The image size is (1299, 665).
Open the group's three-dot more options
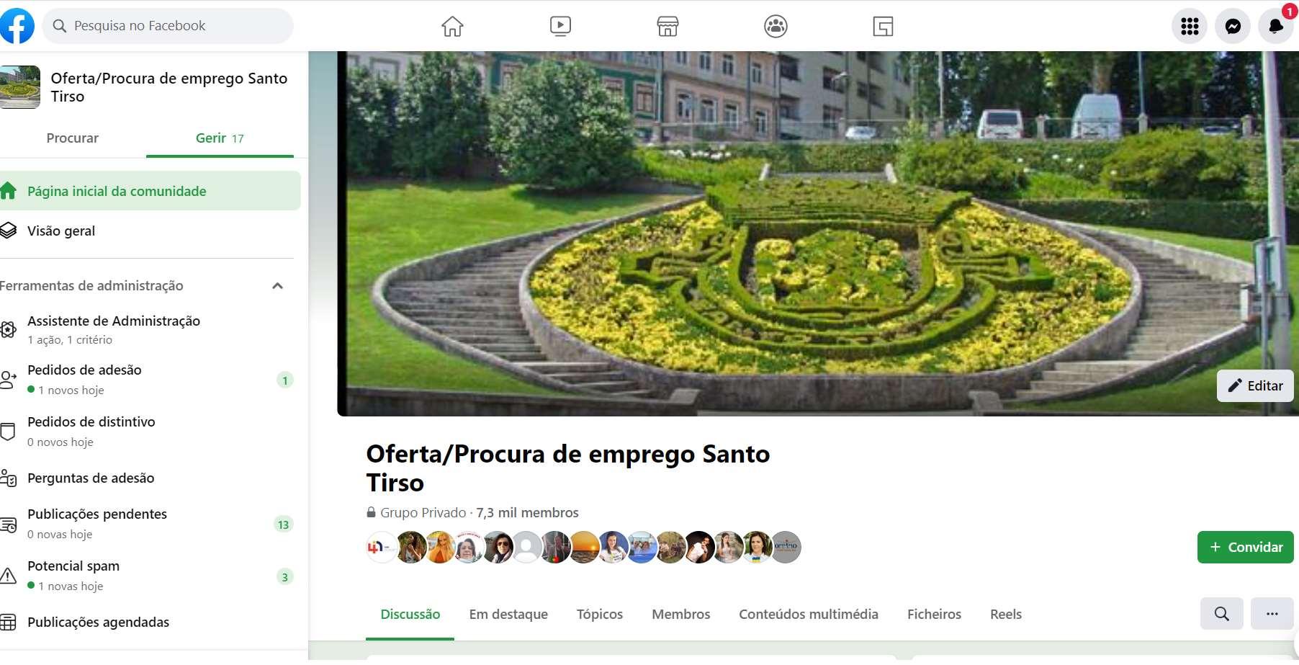pos(1272,614)
